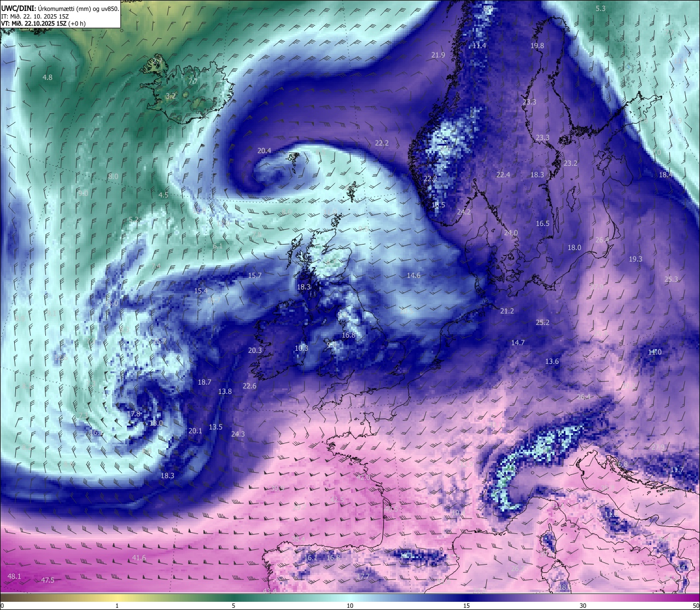
Task: Click the 50 tick on the colour scale
Action: coord(696,606)
